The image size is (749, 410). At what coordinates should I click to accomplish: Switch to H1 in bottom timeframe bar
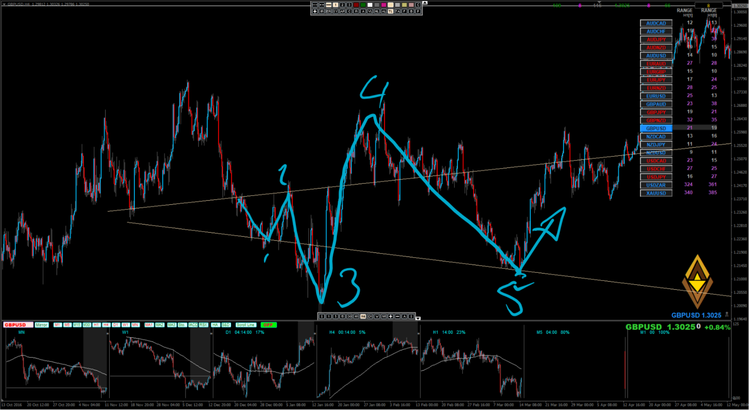[x=356, y=316]
